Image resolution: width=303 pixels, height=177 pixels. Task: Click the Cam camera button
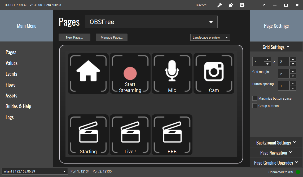pos(214,73)
